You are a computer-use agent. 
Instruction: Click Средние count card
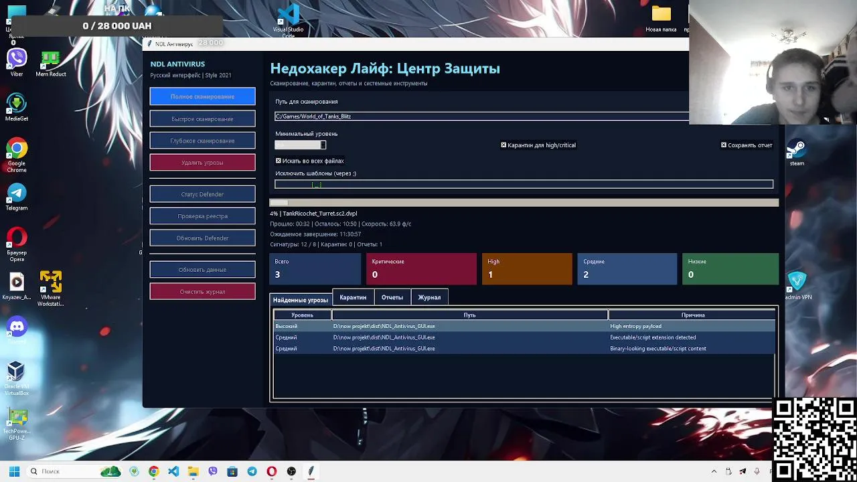tap(627, 268)
